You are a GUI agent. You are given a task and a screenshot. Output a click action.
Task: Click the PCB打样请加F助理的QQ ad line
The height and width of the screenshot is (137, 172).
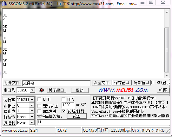pyautogui.click(x=129, y=107)
